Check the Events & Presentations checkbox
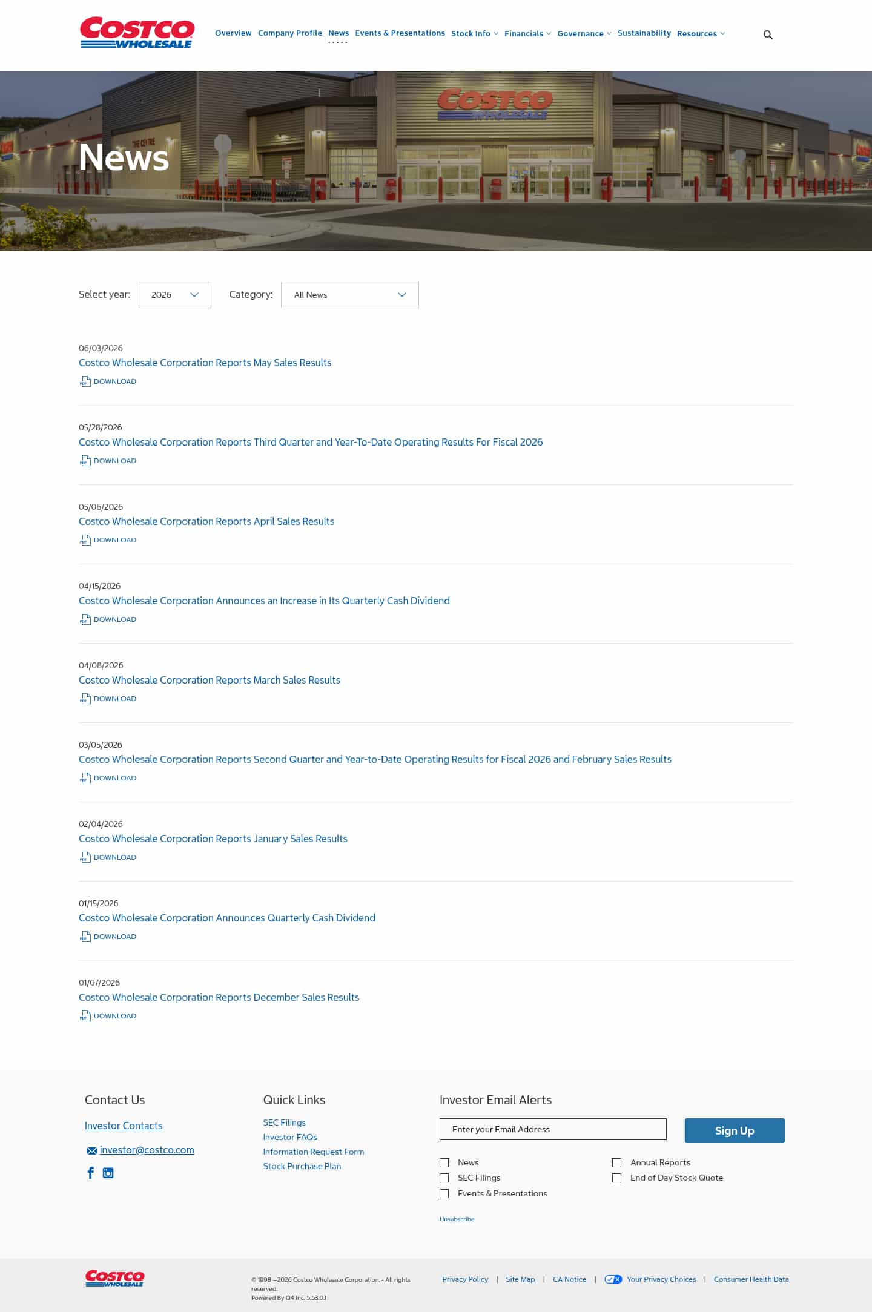This screenshot has width=872, height=1312. [x=444, y=1193]
